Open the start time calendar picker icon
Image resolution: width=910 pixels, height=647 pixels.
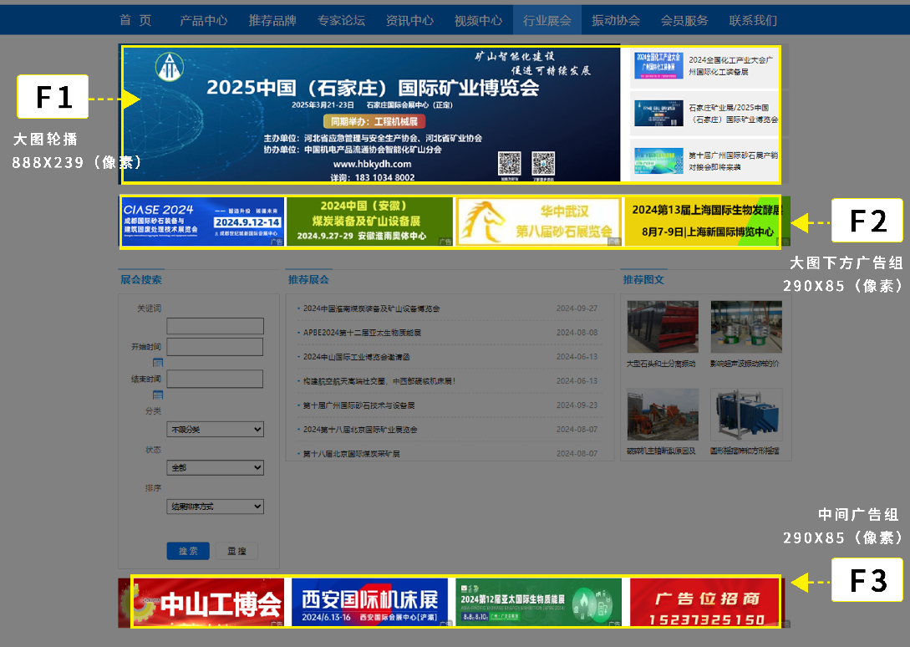pos(157,363)
